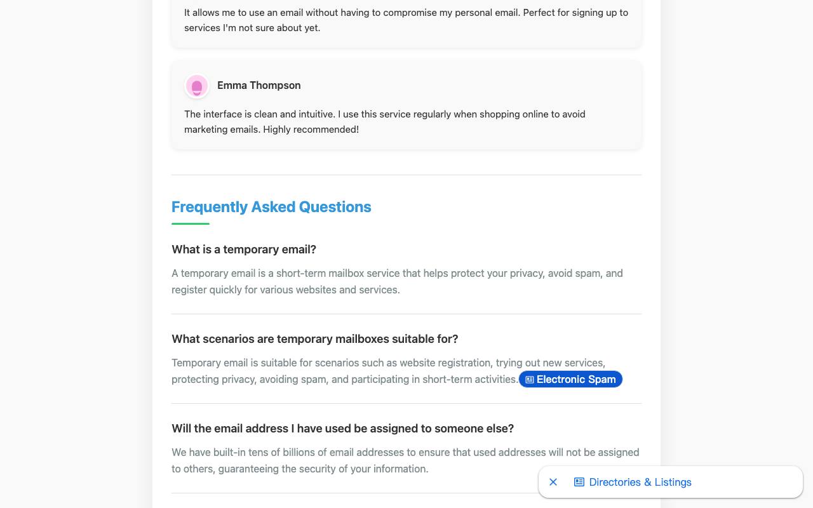Image resolution: width=813 pixels, height=508 pixels.
Task: Open the Directories & Listings link
Action: (x=640, y=482)
